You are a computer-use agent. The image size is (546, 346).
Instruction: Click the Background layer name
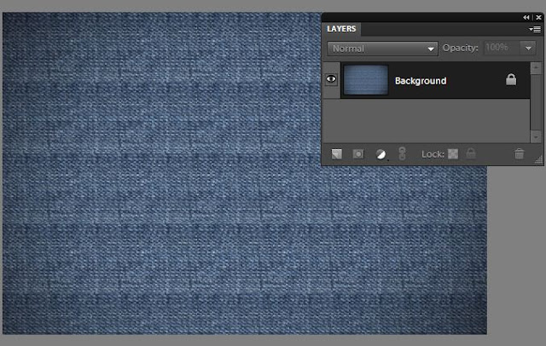pos(421,81)
